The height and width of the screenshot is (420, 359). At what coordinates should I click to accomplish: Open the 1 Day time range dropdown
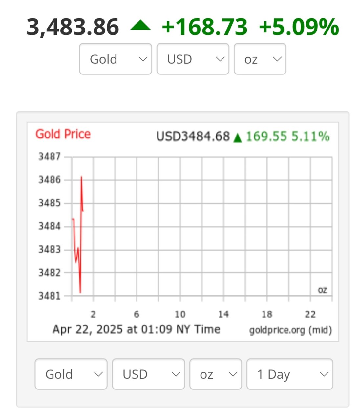pos(290,374)
